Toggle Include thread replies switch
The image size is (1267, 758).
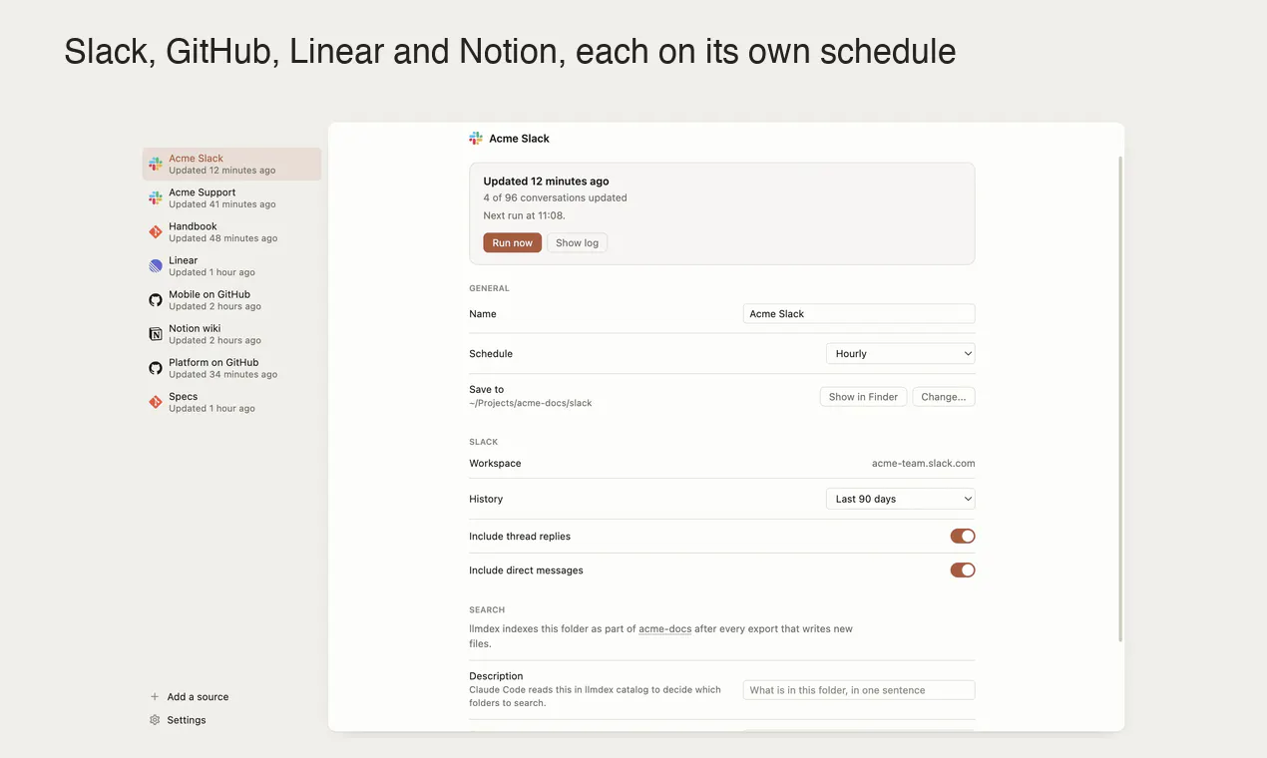(x=962, y=536)
